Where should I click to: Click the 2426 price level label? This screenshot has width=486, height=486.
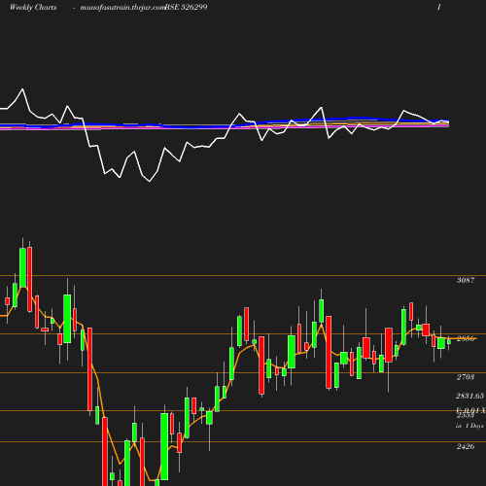(x=466, y=446)
